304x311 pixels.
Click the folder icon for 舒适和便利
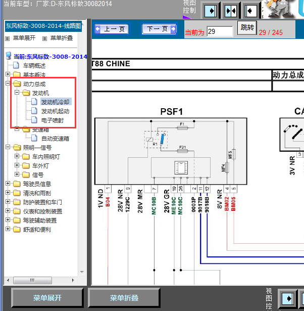point(17,230)
